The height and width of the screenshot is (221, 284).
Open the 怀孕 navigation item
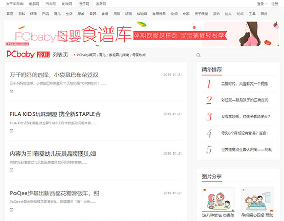coord(34,14)
